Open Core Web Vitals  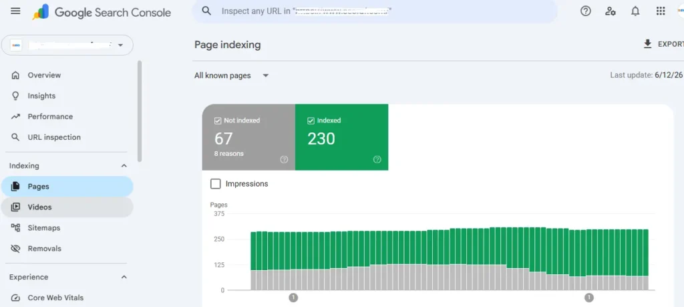[67, 298]
